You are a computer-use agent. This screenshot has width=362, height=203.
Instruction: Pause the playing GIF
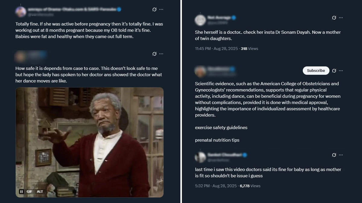tap(21, 192)
